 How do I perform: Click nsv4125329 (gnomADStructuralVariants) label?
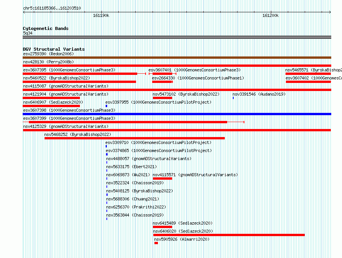tap(66, 126)
